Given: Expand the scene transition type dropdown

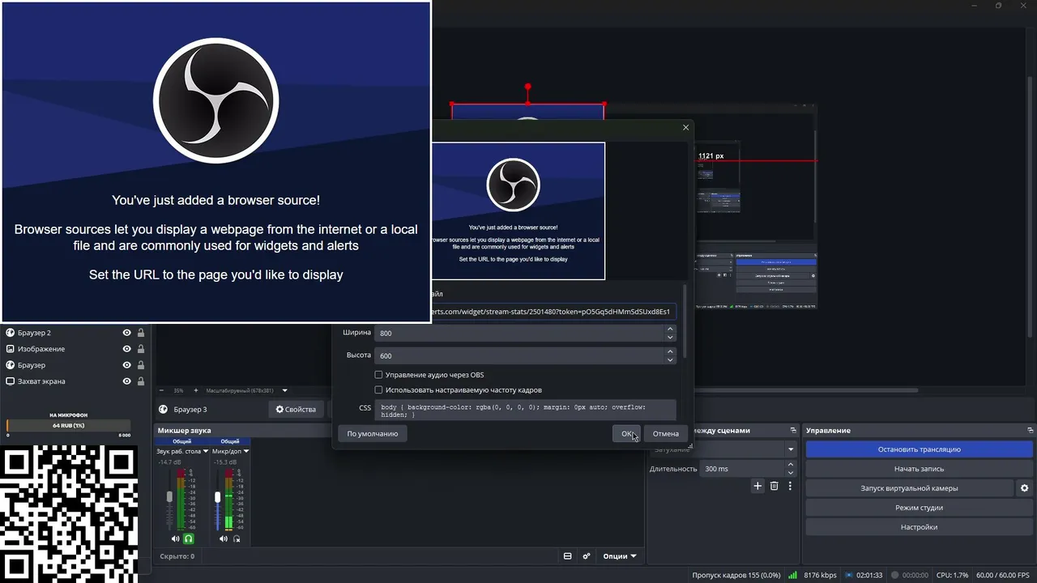Looking at the screenshot, I should [791, 449].
